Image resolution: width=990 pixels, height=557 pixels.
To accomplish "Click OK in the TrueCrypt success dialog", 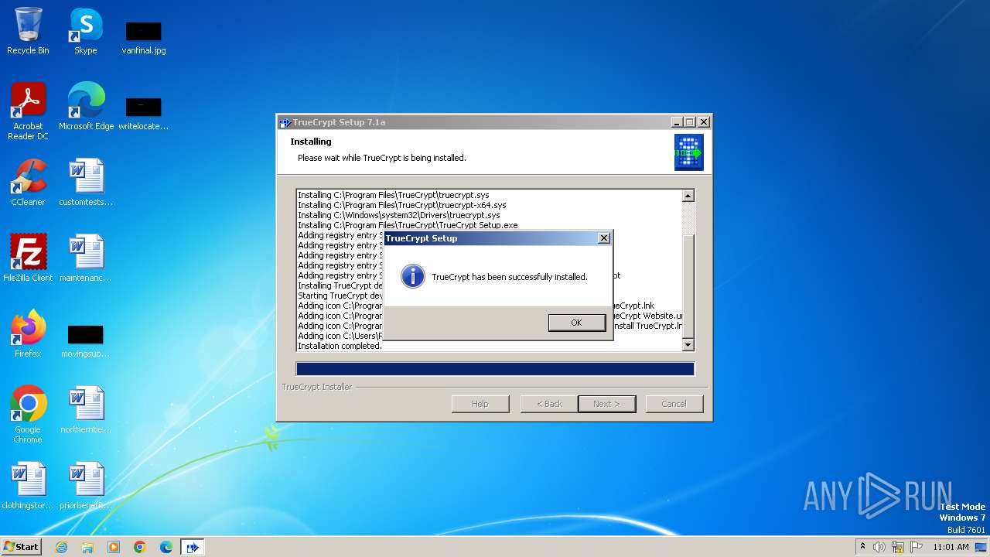I will click(x=576, y=323).
